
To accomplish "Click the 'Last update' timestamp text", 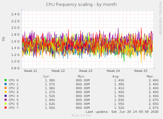I will pyautogui.click(x=122, y=112).
